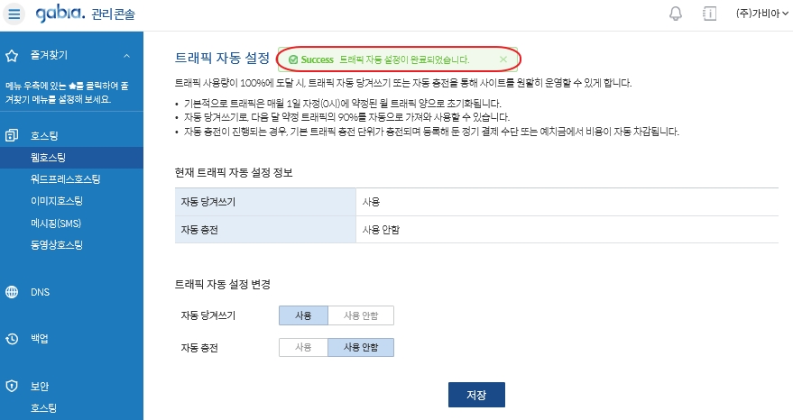Click the favorites star icon

point(12,56)
